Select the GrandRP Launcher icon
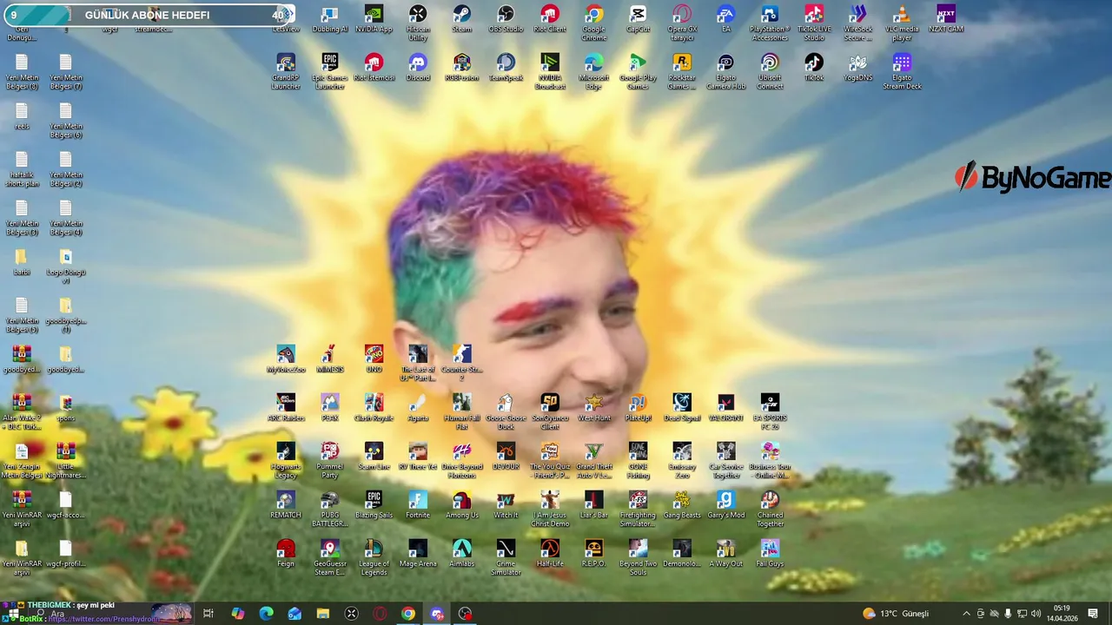Screen dimensions: 1112x625 coord(286,72)
